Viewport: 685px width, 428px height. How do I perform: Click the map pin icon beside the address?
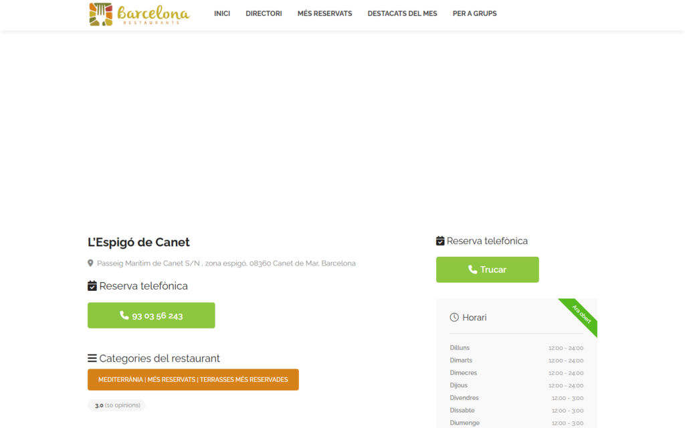click(90, 263)
